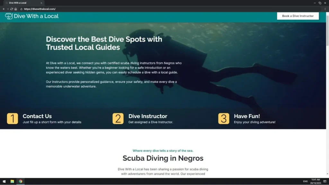
Task: Open the Windows Start menu
Action: tap(4, 181)
